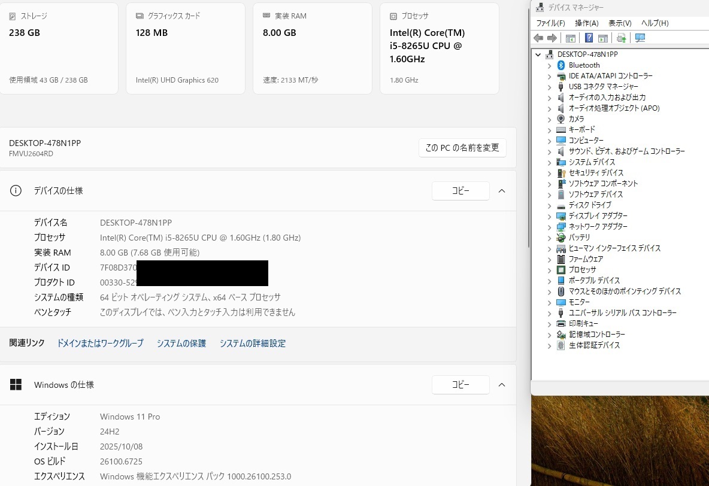Open the ファイル(F) menu
The image size is (709, 486).
(x=550, y=23)
